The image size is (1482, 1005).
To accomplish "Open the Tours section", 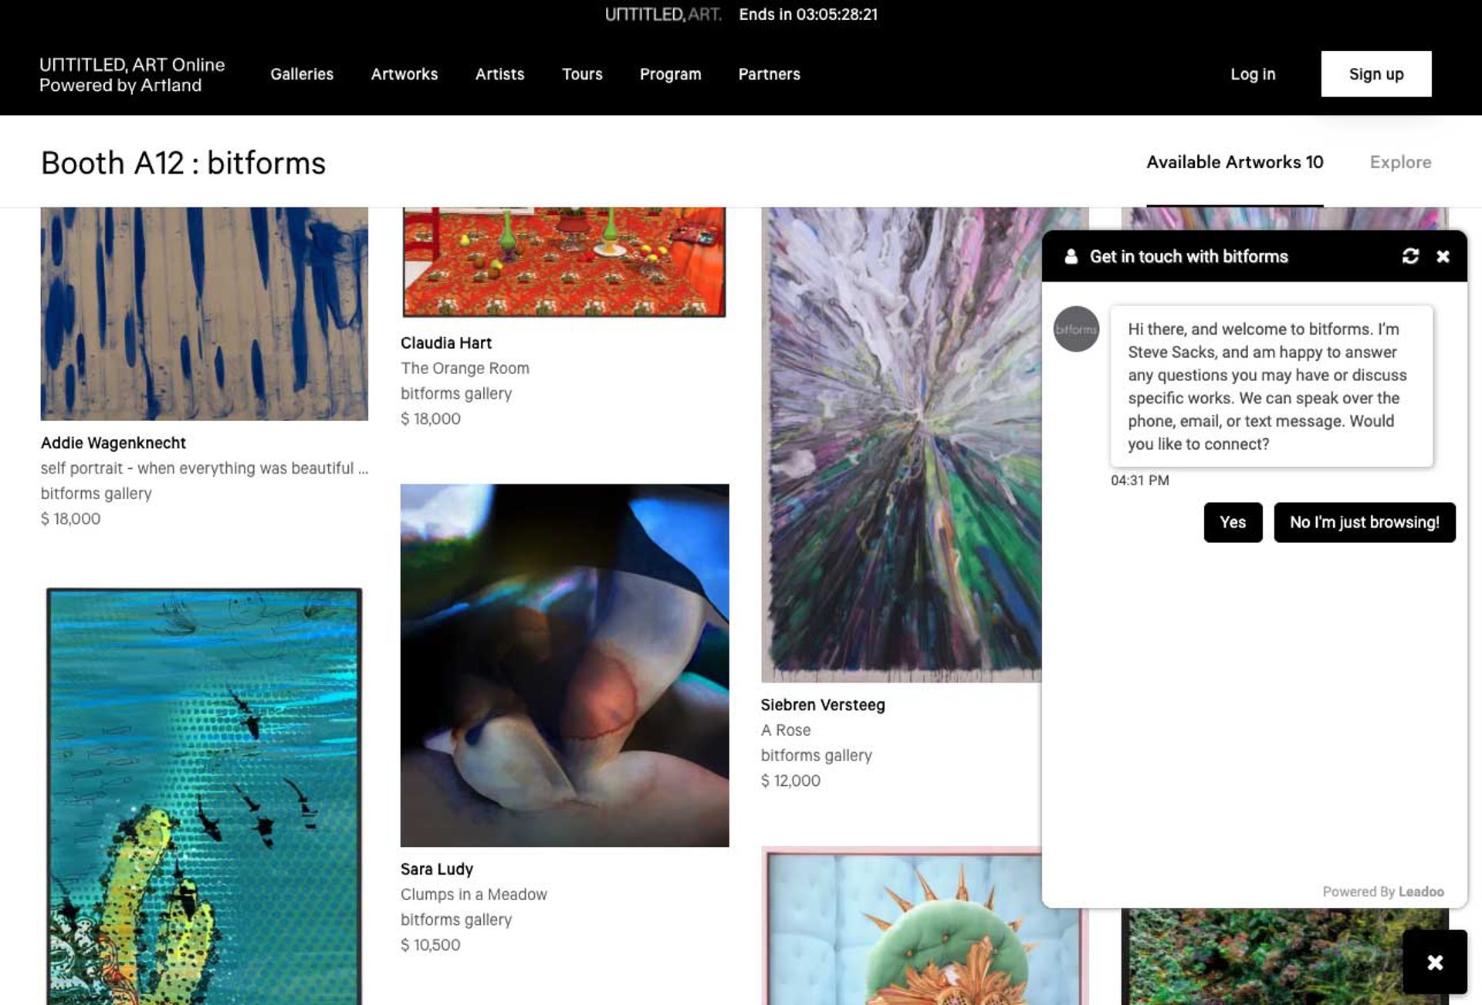I will pyautogui.click(x=582, y=74).
